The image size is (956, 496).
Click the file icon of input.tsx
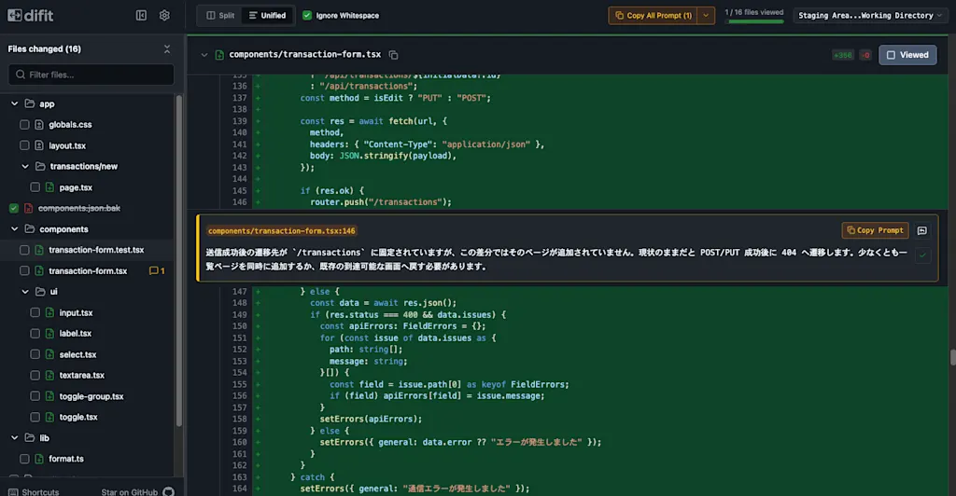pos(50,313)
